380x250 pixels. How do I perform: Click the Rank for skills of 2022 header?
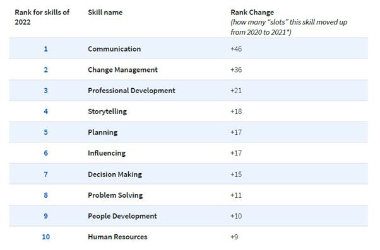[x=42, y=17]
